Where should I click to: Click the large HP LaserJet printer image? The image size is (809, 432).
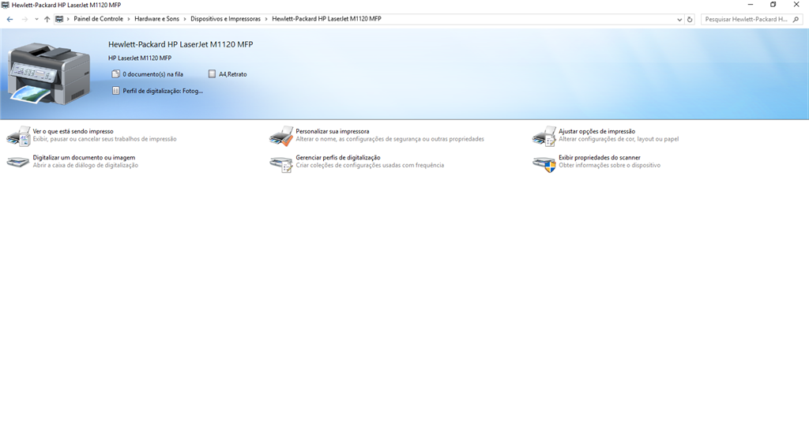tap(50, 73)
